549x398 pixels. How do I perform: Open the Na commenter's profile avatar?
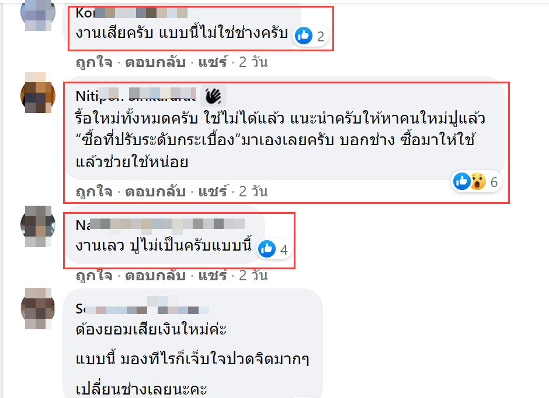(38, 226)
